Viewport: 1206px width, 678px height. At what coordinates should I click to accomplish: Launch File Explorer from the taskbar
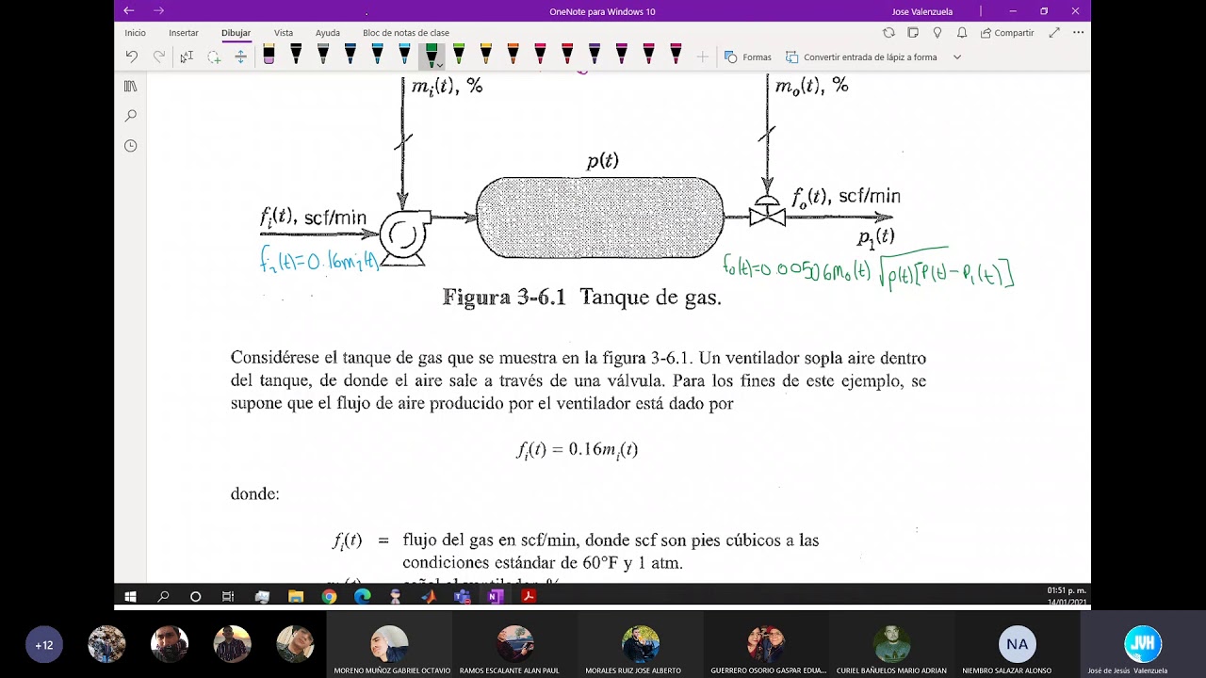pos(296,596)
